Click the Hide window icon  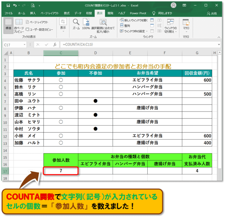(152, 26)
